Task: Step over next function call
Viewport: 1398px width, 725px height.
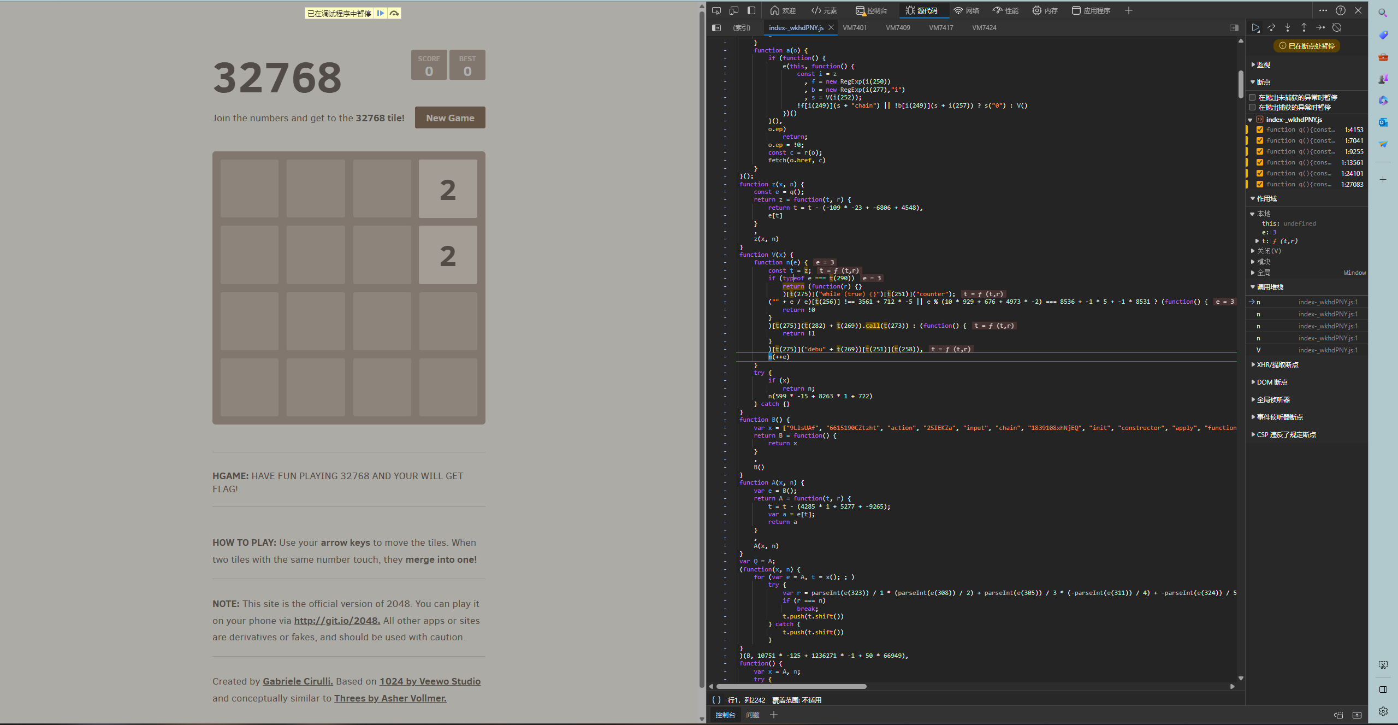Action: click(x=1271, y=27)
